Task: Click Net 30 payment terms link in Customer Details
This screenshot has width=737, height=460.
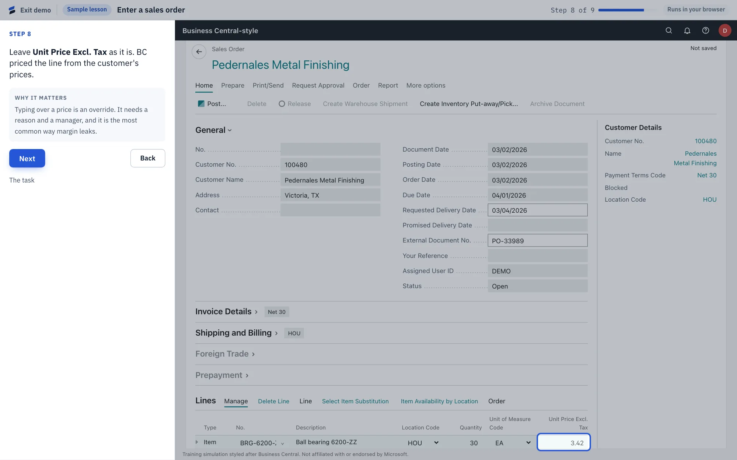Action: point(707,175)
